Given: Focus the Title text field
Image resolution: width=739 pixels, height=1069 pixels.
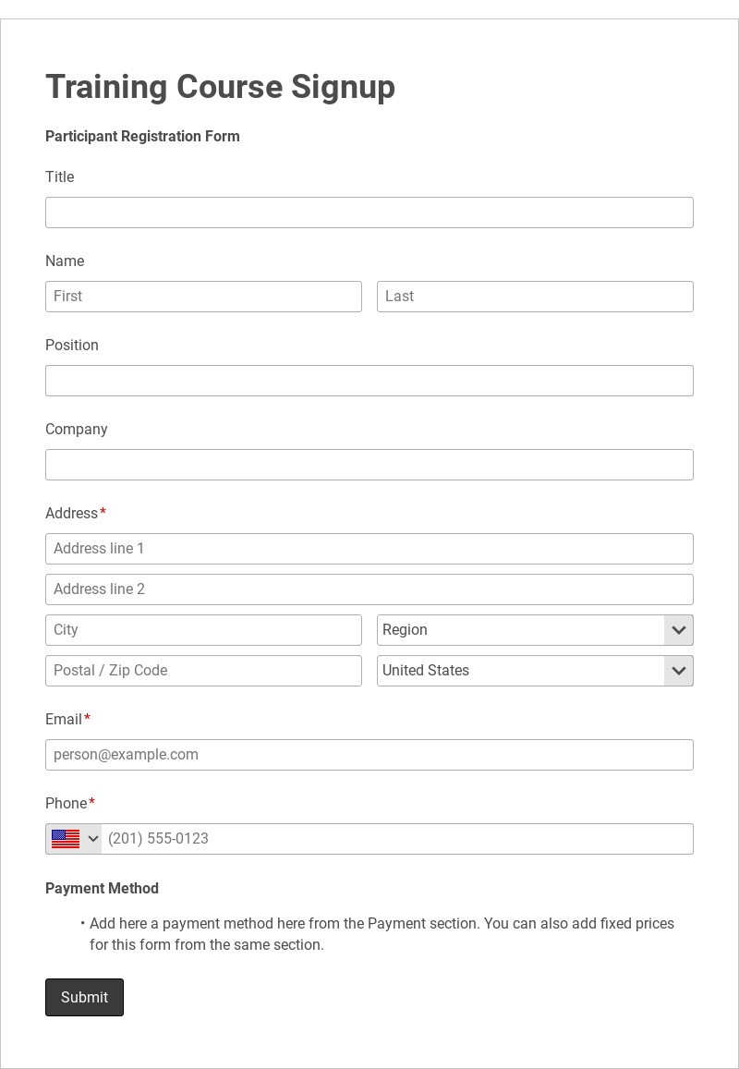Looking at the screenshot, I should (369, 213).
